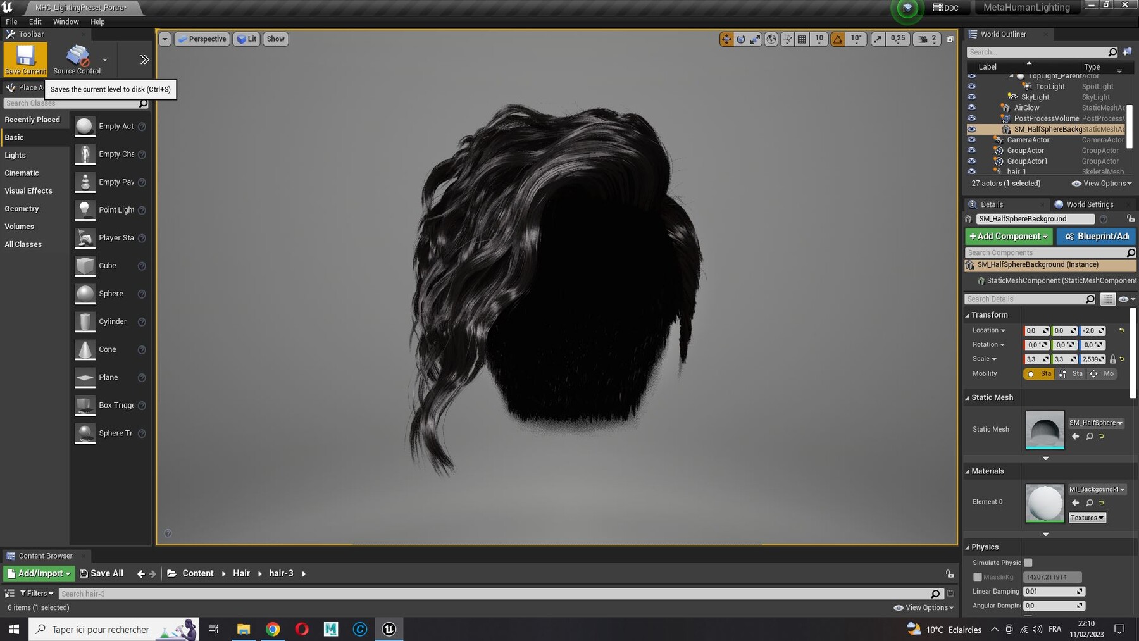1139x641 pixels.
Task: Open material Textures dropdown
Action: pos(1087,518)
